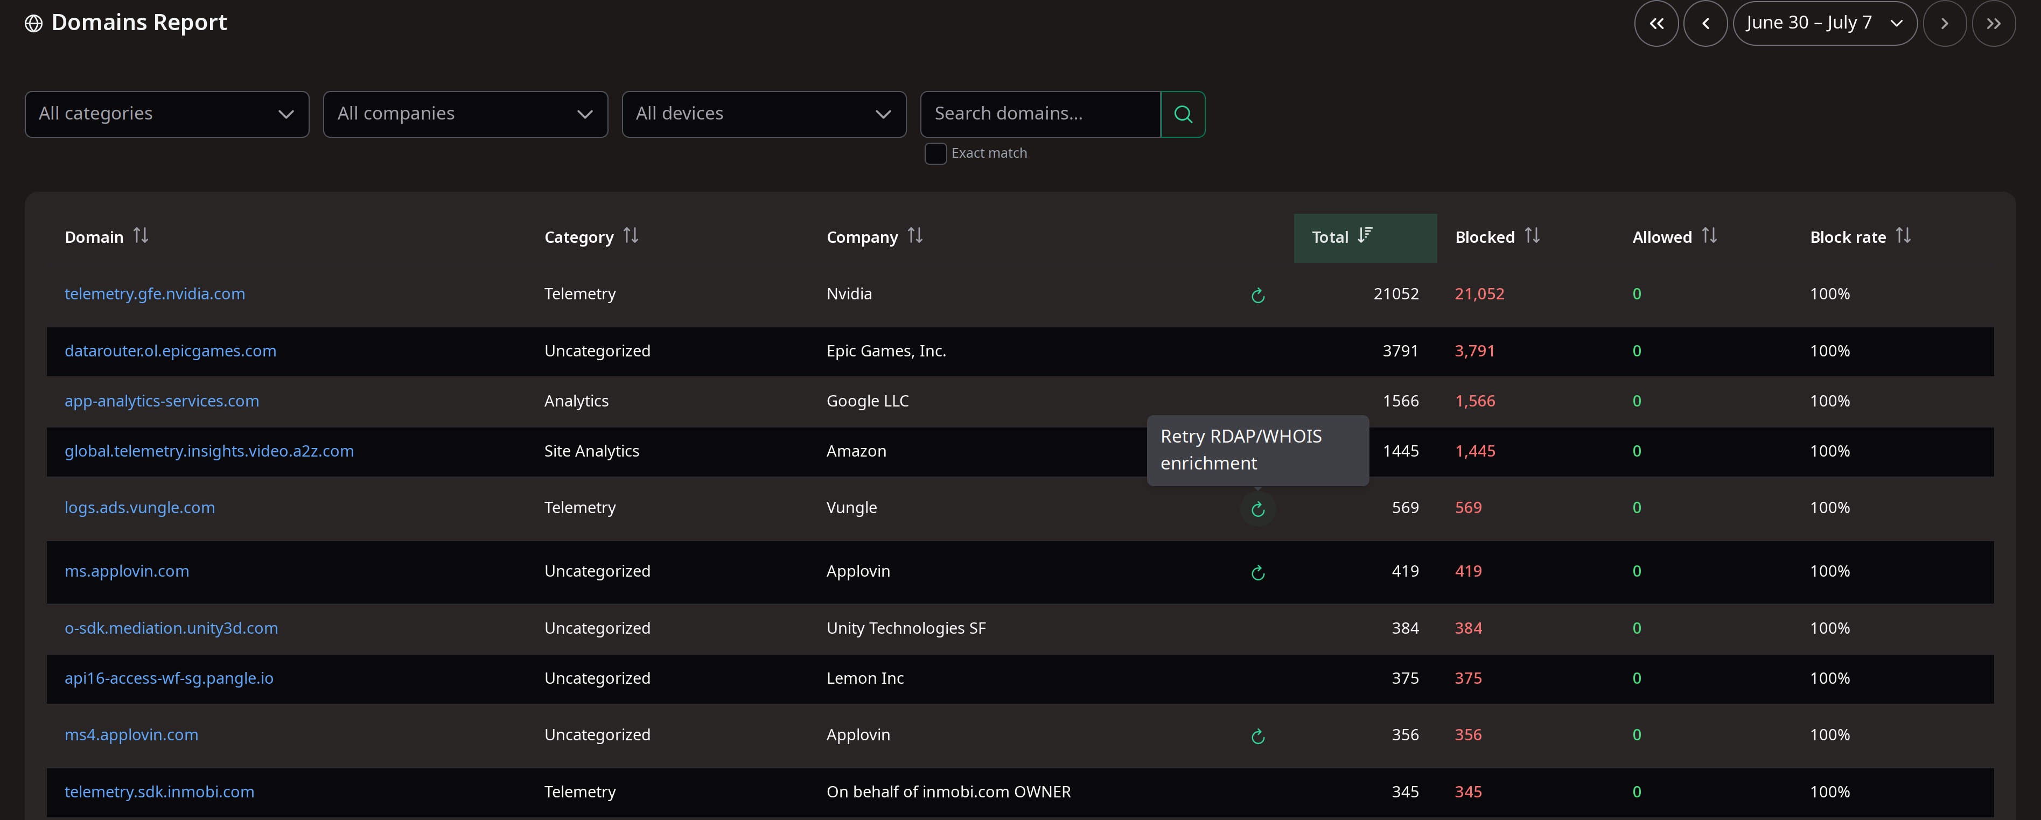Open the All companies dropdown
The image size is (2041, 820).
click(x=466, y=114)
